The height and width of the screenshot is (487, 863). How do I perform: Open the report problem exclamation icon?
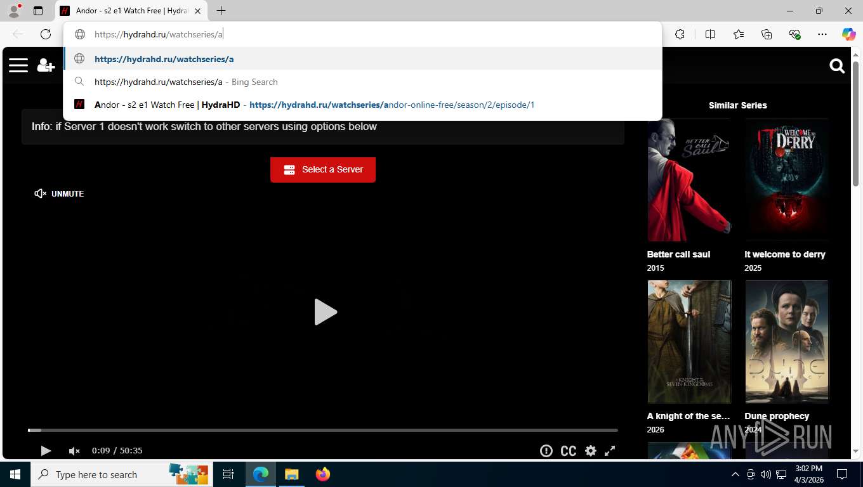click(x=546, y=450)
